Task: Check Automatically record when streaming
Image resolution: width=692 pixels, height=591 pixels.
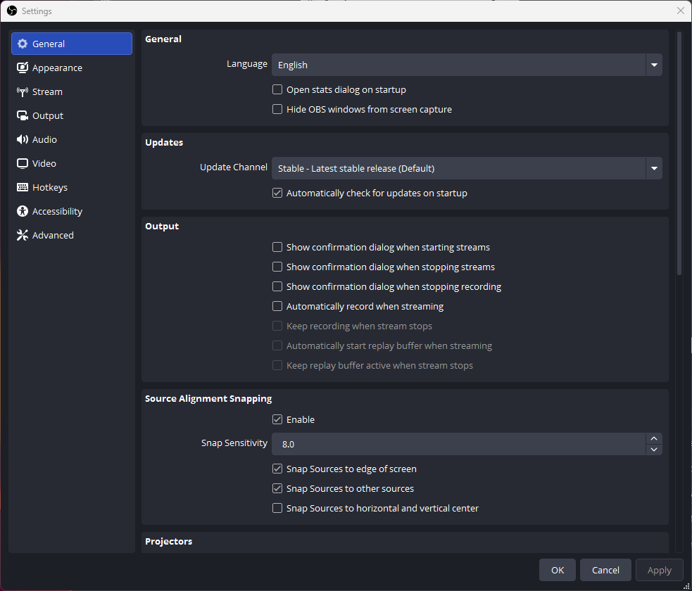Action: [277, 306]
